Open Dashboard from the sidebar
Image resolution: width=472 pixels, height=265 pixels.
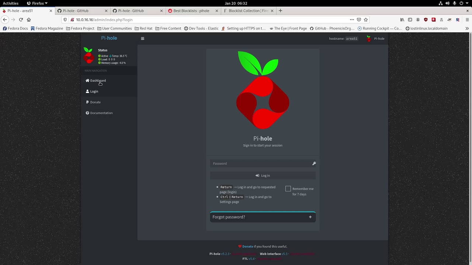(x=98, y=81)
